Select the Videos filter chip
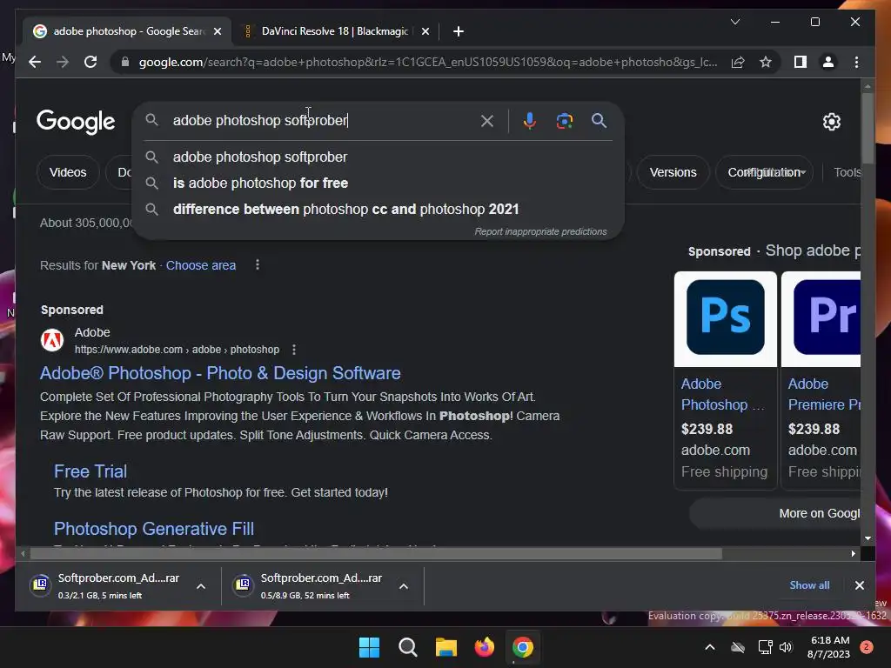 click(x=68, y=172)
